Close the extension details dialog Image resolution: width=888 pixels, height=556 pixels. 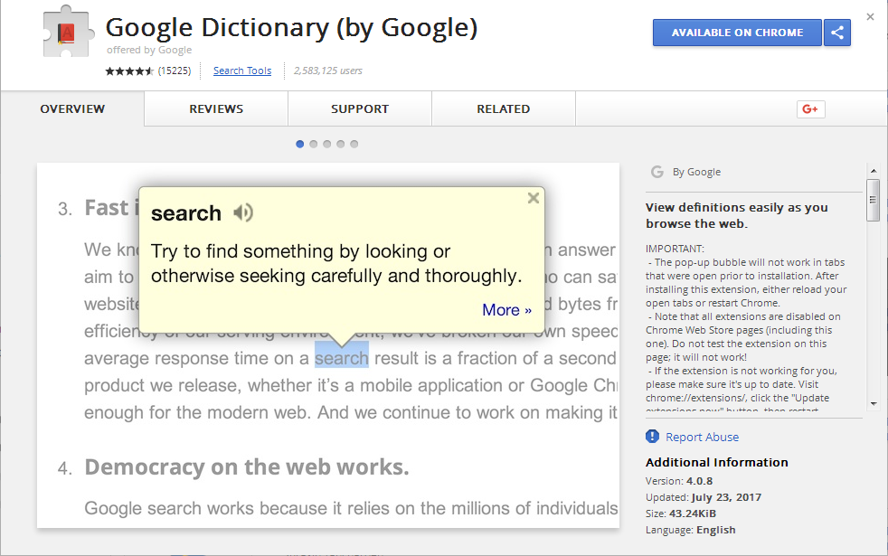pyautogui.click(x=870, y=17)
